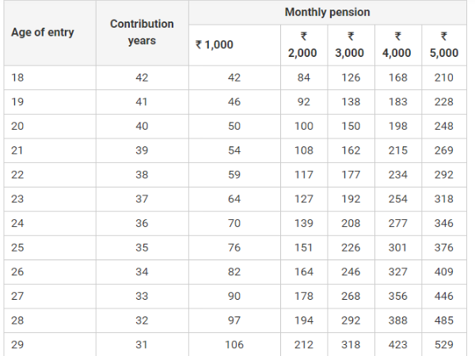Click the "Age of entry" column header

[43, 32]
